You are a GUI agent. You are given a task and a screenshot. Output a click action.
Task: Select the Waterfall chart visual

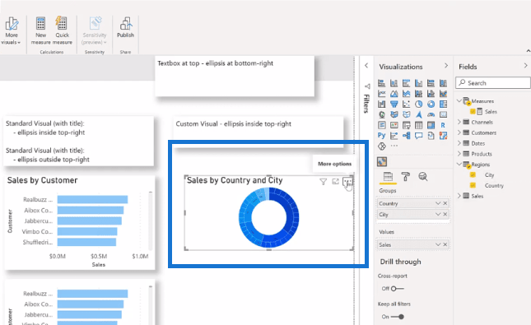pos(382,104)
